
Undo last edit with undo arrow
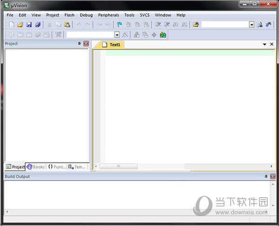pyautogui.click(x=79, y=25)
